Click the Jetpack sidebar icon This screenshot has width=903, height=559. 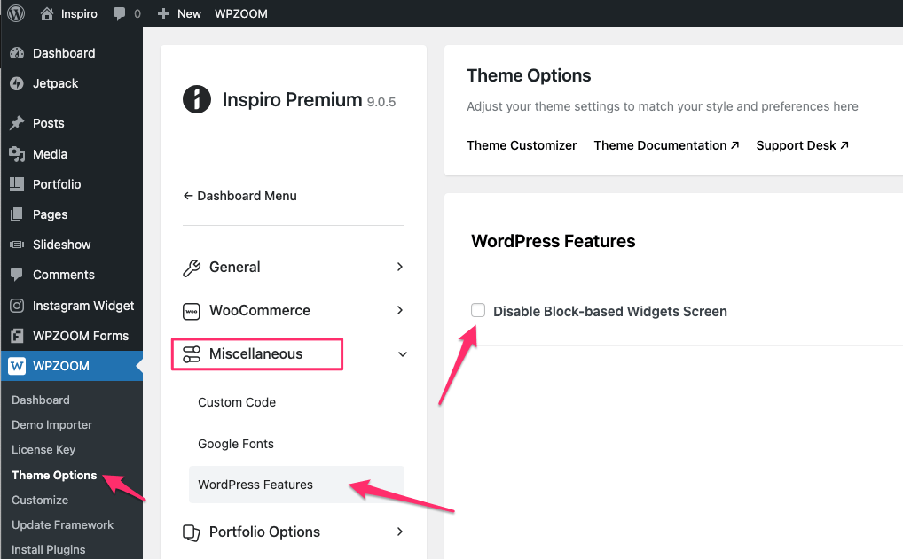(x=17, y=83)
